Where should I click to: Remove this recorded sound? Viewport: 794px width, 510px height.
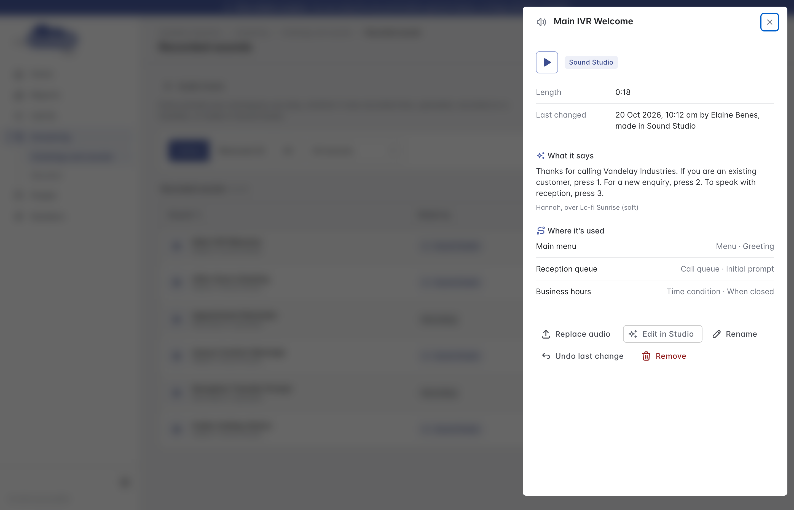pos(664,356)
